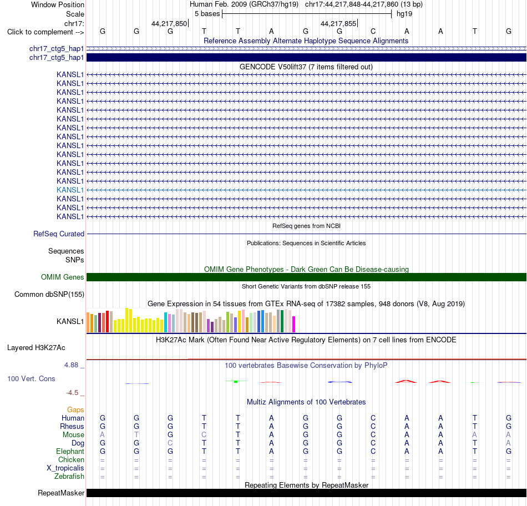Click the 'Click to complement -->' label
The height and width of the screenshot is (506, 527).
45,32
